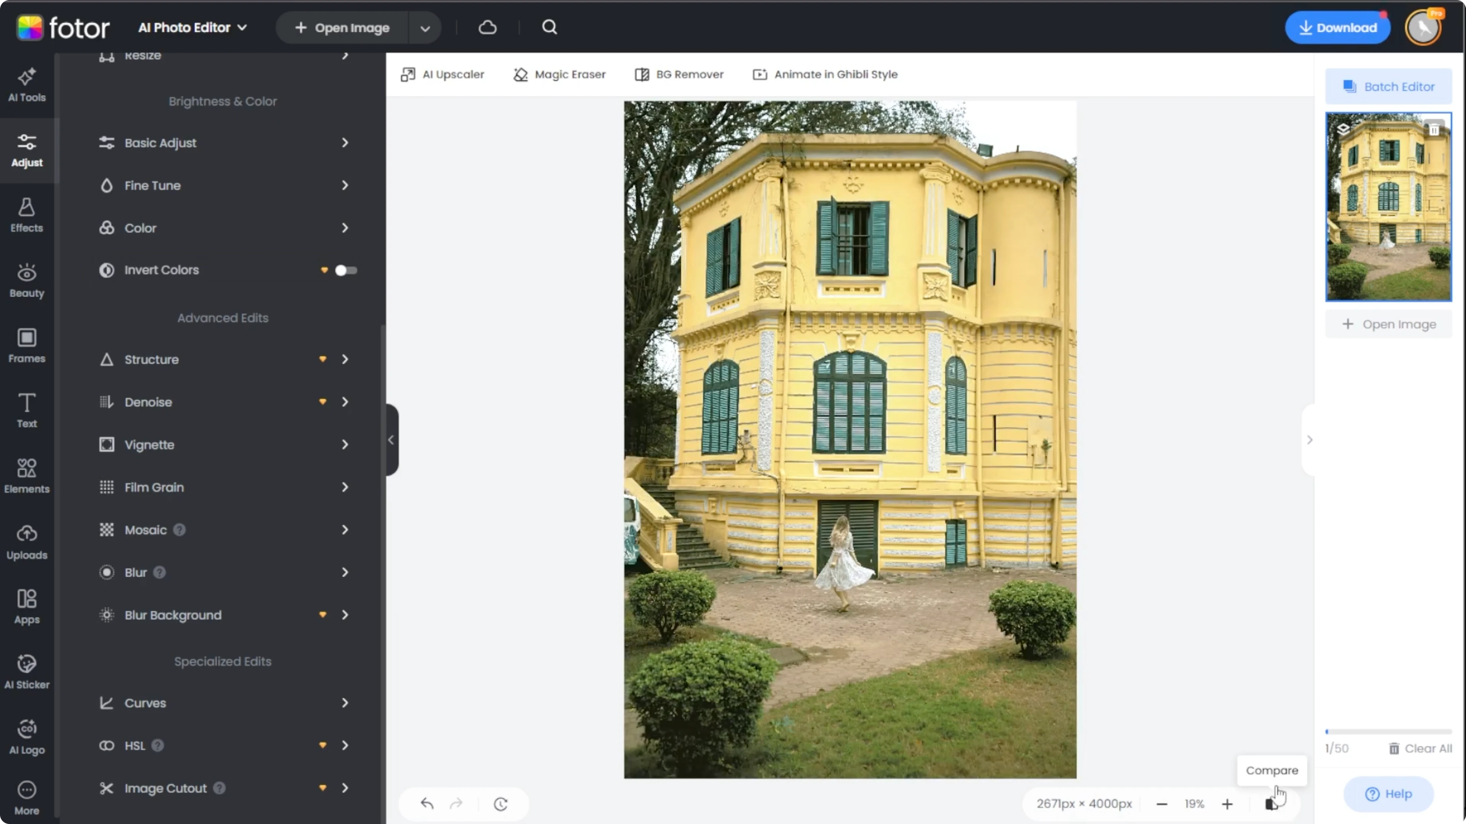Click the Mosaic help question mark
The height and width of the screenshot is (824, 1466).
[179, 530]
